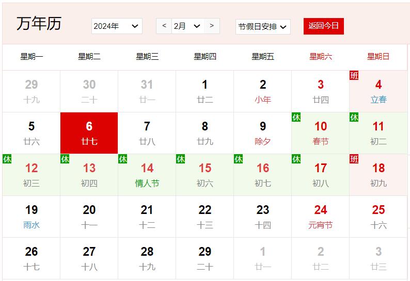Click the 星期一 column header
Screen dimensions: 410x281
point(31,56)
